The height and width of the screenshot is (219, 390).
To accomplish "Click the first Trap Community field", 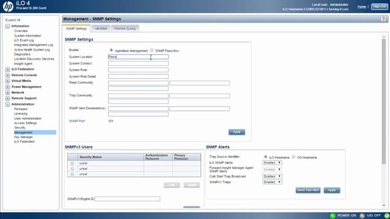I will [138, 96].
